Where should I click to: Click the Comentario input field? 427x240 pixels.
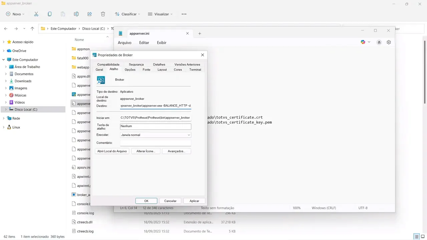click(155, 143)
